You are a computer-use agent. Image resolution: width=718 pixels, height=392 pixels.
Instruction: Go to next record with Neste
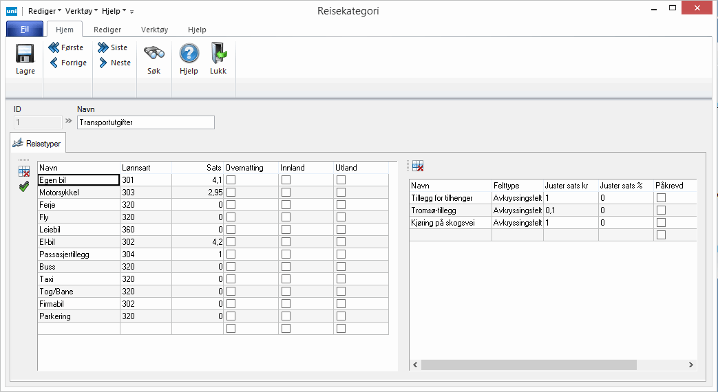pos(114,63)
